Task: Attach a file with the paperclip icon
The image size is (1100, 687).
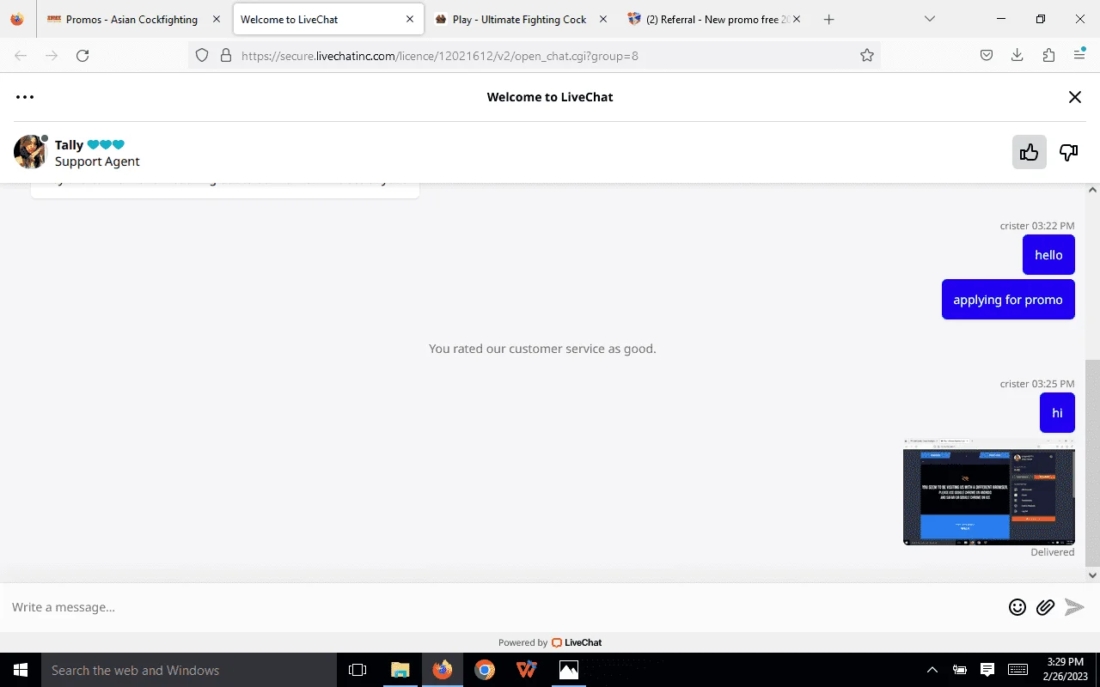Action: [1045, 607]
